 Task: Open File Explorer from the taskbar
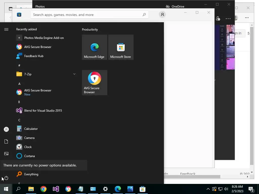(x=31, y=189)
